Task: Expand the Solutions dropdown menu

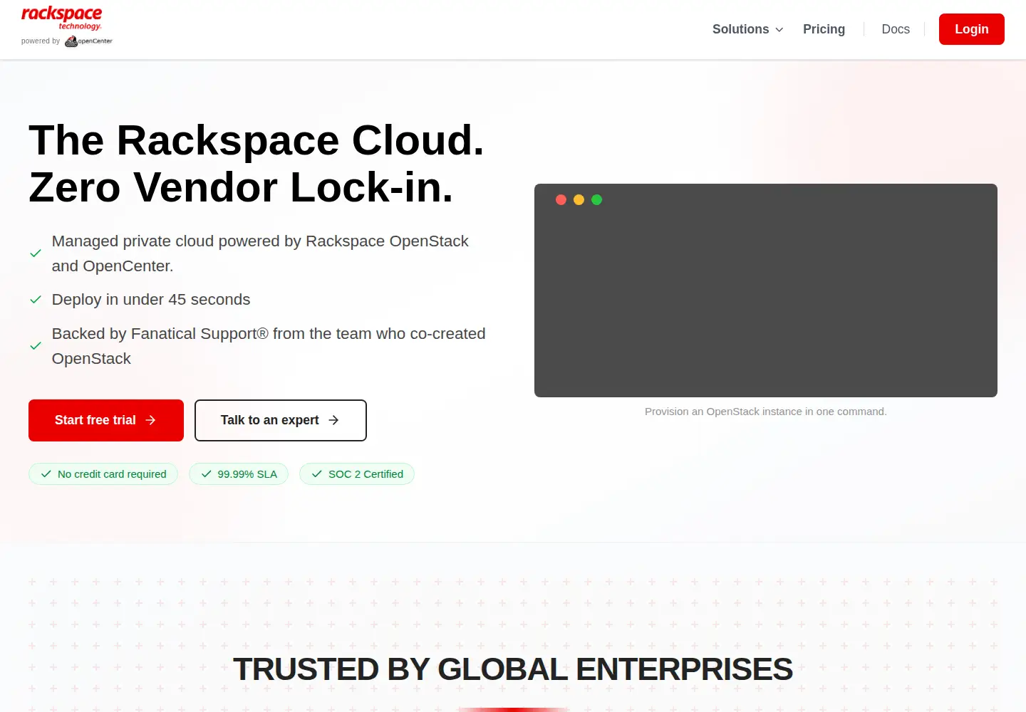Action: coord(747,29)
